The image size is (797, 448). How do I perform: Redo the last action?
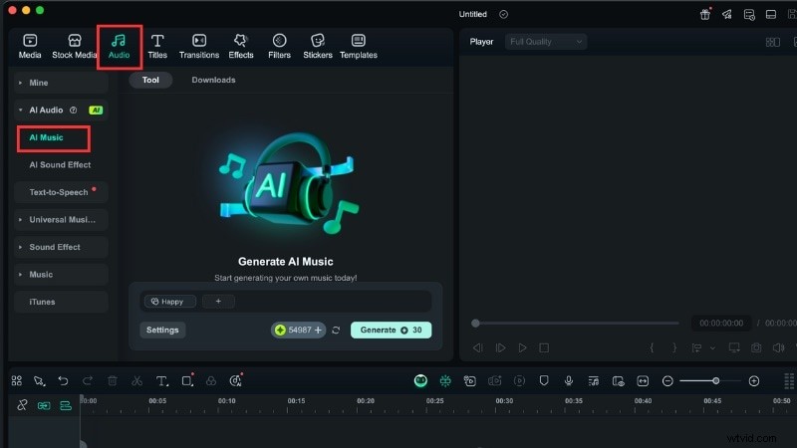pos(88,380)
